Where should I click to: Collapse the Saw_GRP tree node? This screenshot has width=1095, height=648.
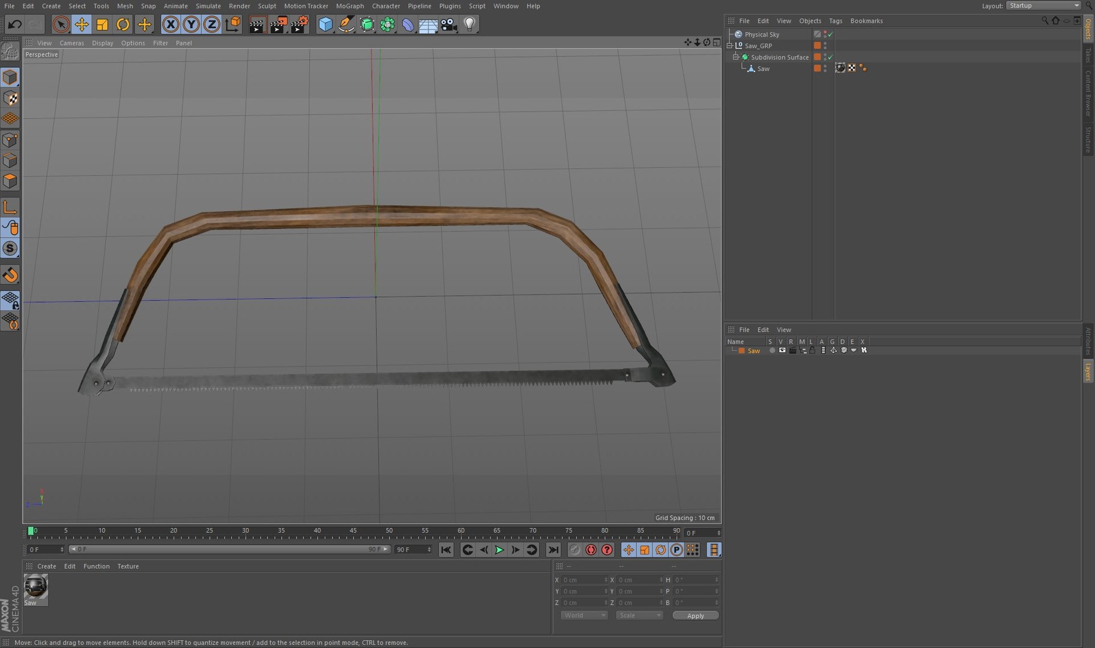(x=729, y=46)
